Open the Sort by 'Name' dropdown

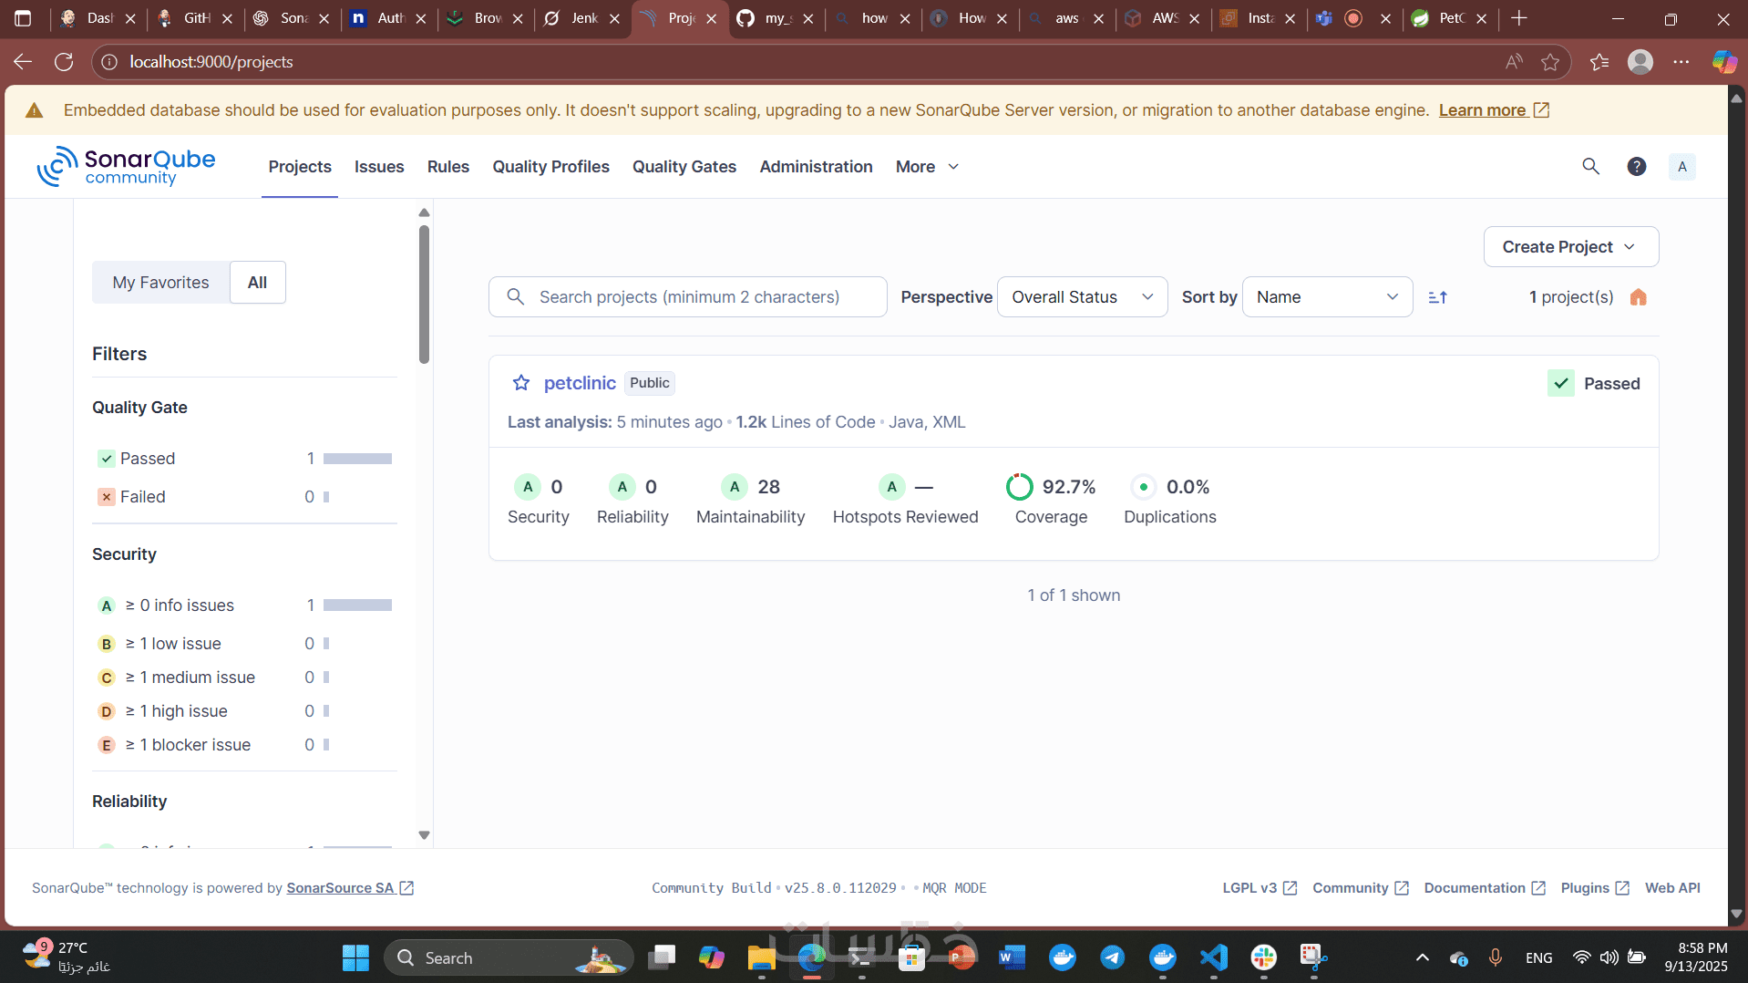click(1327, 297)
